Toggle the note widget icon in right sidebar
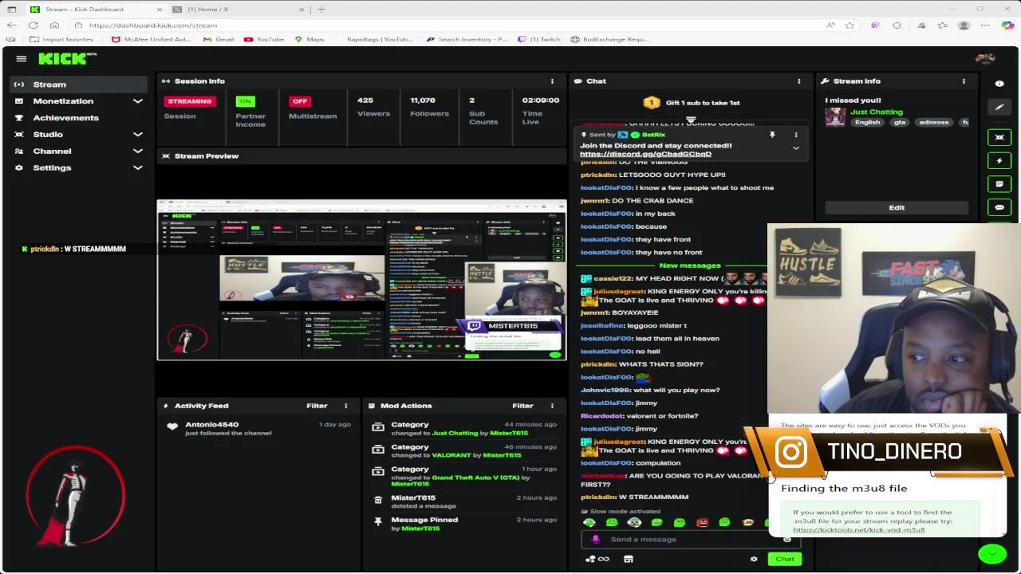 click(x=999, y=183)
